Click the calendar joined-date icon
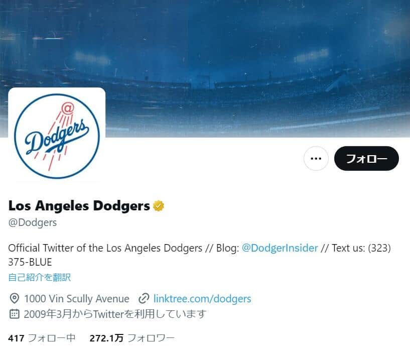 [x=14, y=314]
